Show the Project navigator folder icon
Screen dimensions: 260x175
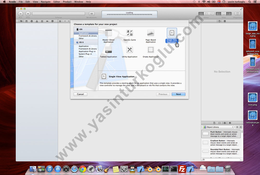click(21, 21)
